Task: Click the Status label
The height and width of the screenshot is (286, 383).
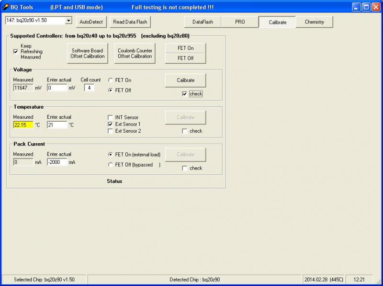Action: click(x=114, y=182)
